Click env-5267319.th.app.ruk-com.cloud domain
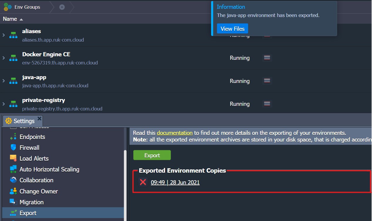Viewport: 372px width, 221px height. click(x=60, y=63)
